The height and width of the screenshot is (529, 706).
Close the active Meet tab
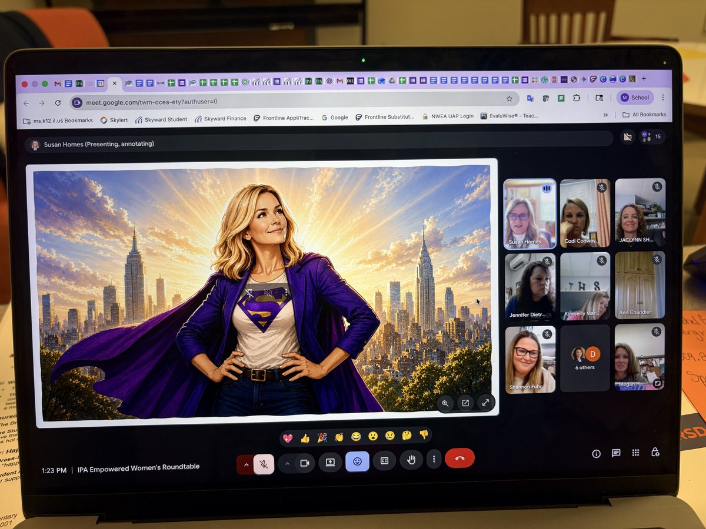tap(115, 83)
